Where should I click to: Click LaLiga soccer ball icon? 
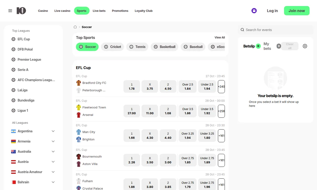coord(13,90)
